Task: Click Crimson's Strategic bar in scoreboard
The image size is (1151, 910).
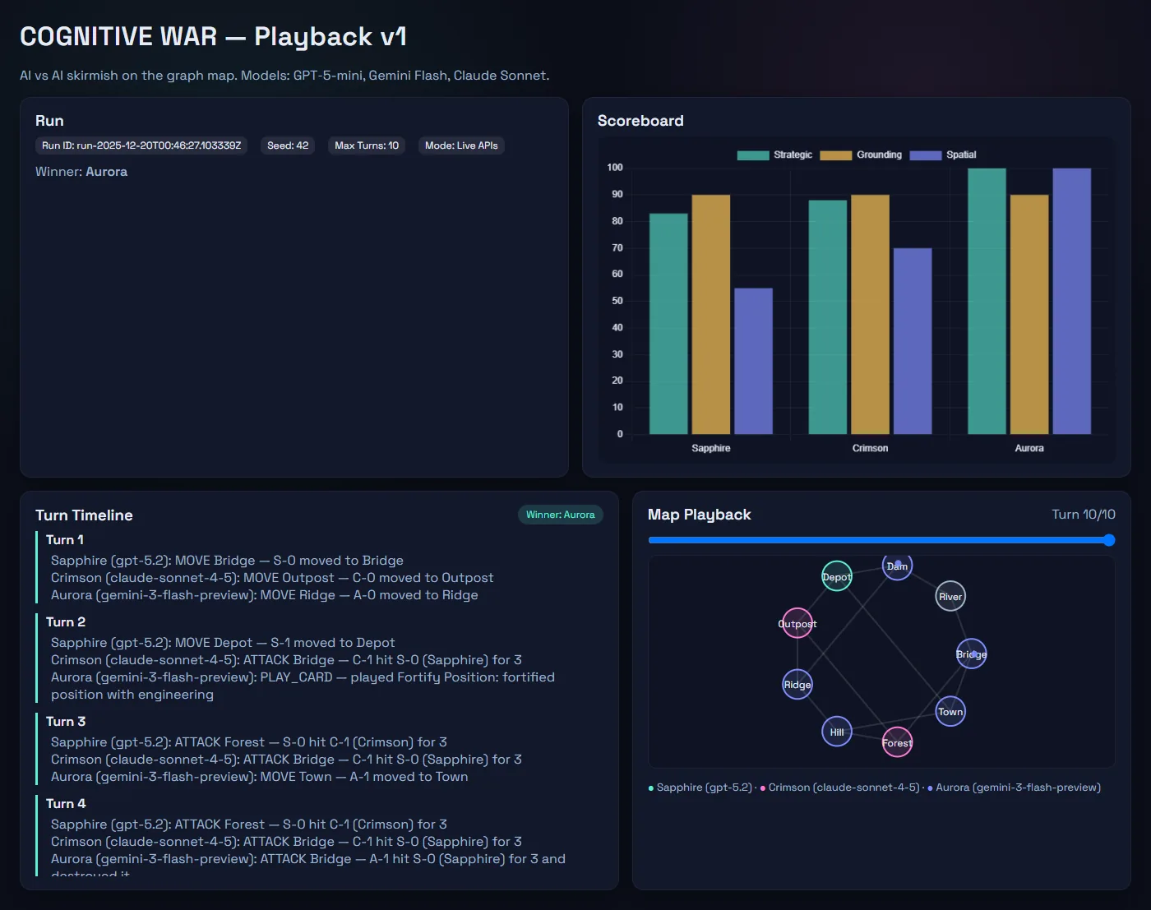Action: point(828,317)
